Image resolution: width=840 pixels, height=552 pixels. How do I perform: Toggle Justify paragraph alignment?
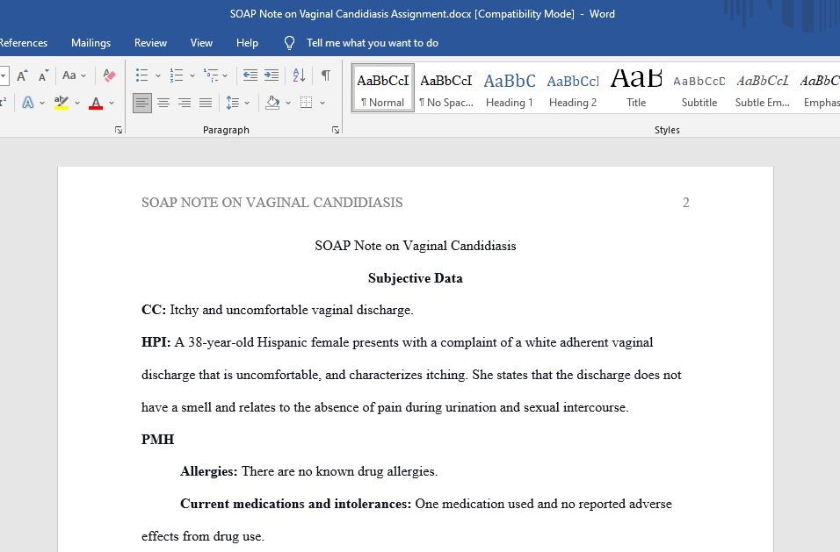(206, 103)
